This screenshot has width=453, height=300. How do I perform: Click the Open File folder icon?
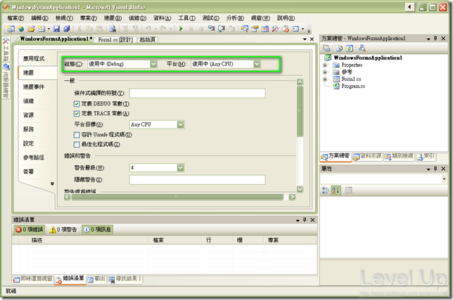(31, 29)
